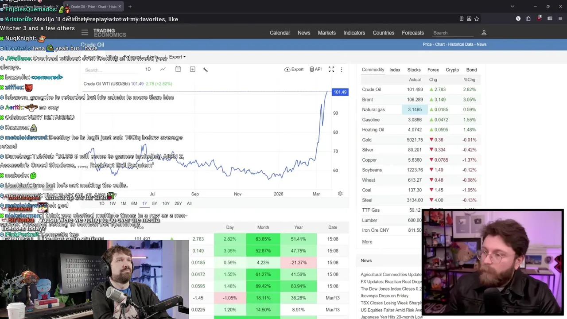Viewport: 567px width, 319px height.
Task: Click the Copper 5.6360 value
Action: [415, 160]
